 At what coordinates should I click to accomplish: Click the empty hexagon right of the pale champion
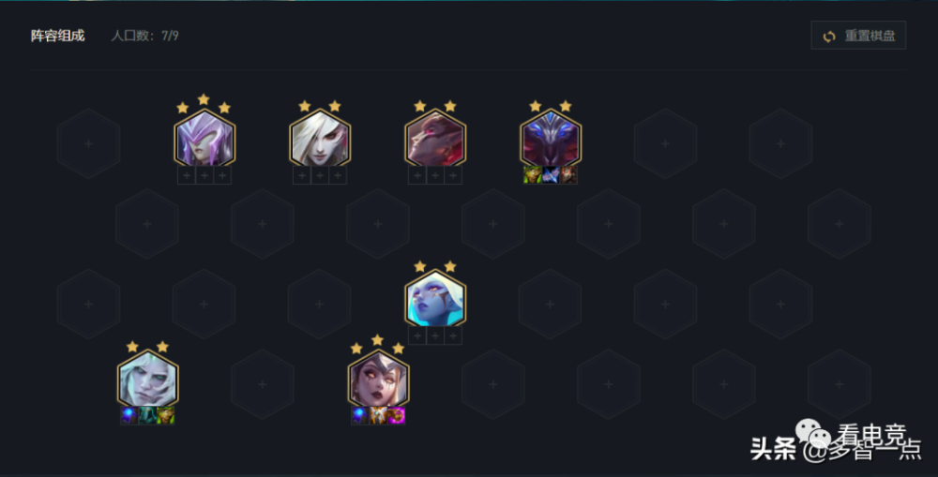pos(263,384)
